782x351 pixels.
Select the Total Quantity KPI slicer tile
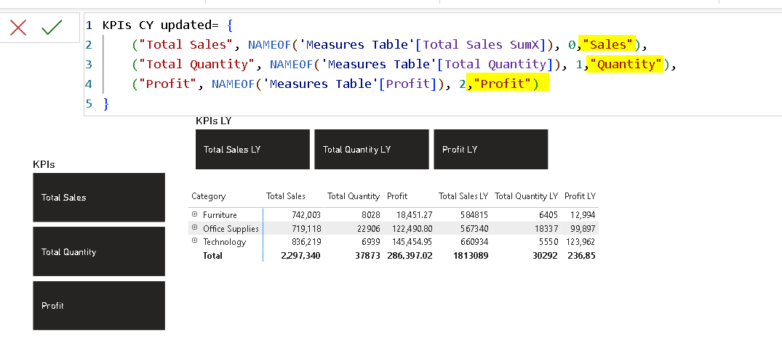click(x=99, y=251)
